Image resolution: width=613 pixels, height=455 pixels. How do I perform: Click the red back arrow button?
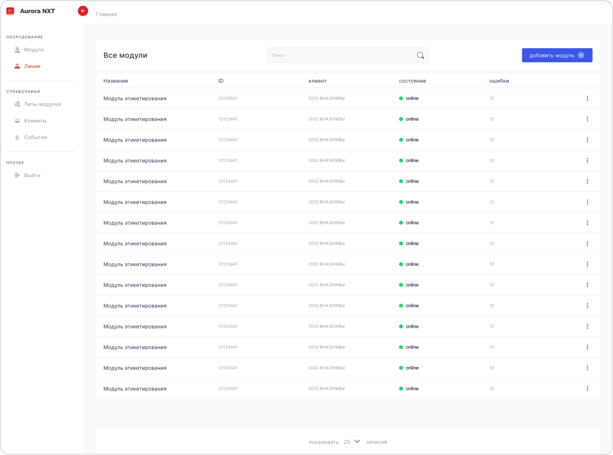[x=83, y=11]
